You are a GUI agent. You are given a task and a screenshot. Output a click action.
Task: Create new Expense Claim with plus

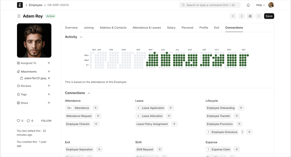coord(237,149)
